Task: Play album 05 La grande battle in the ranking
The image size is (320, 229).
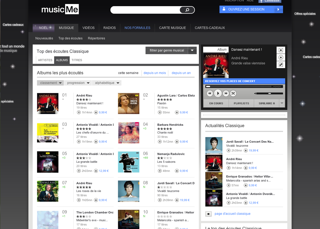Action: click(79, 171)
